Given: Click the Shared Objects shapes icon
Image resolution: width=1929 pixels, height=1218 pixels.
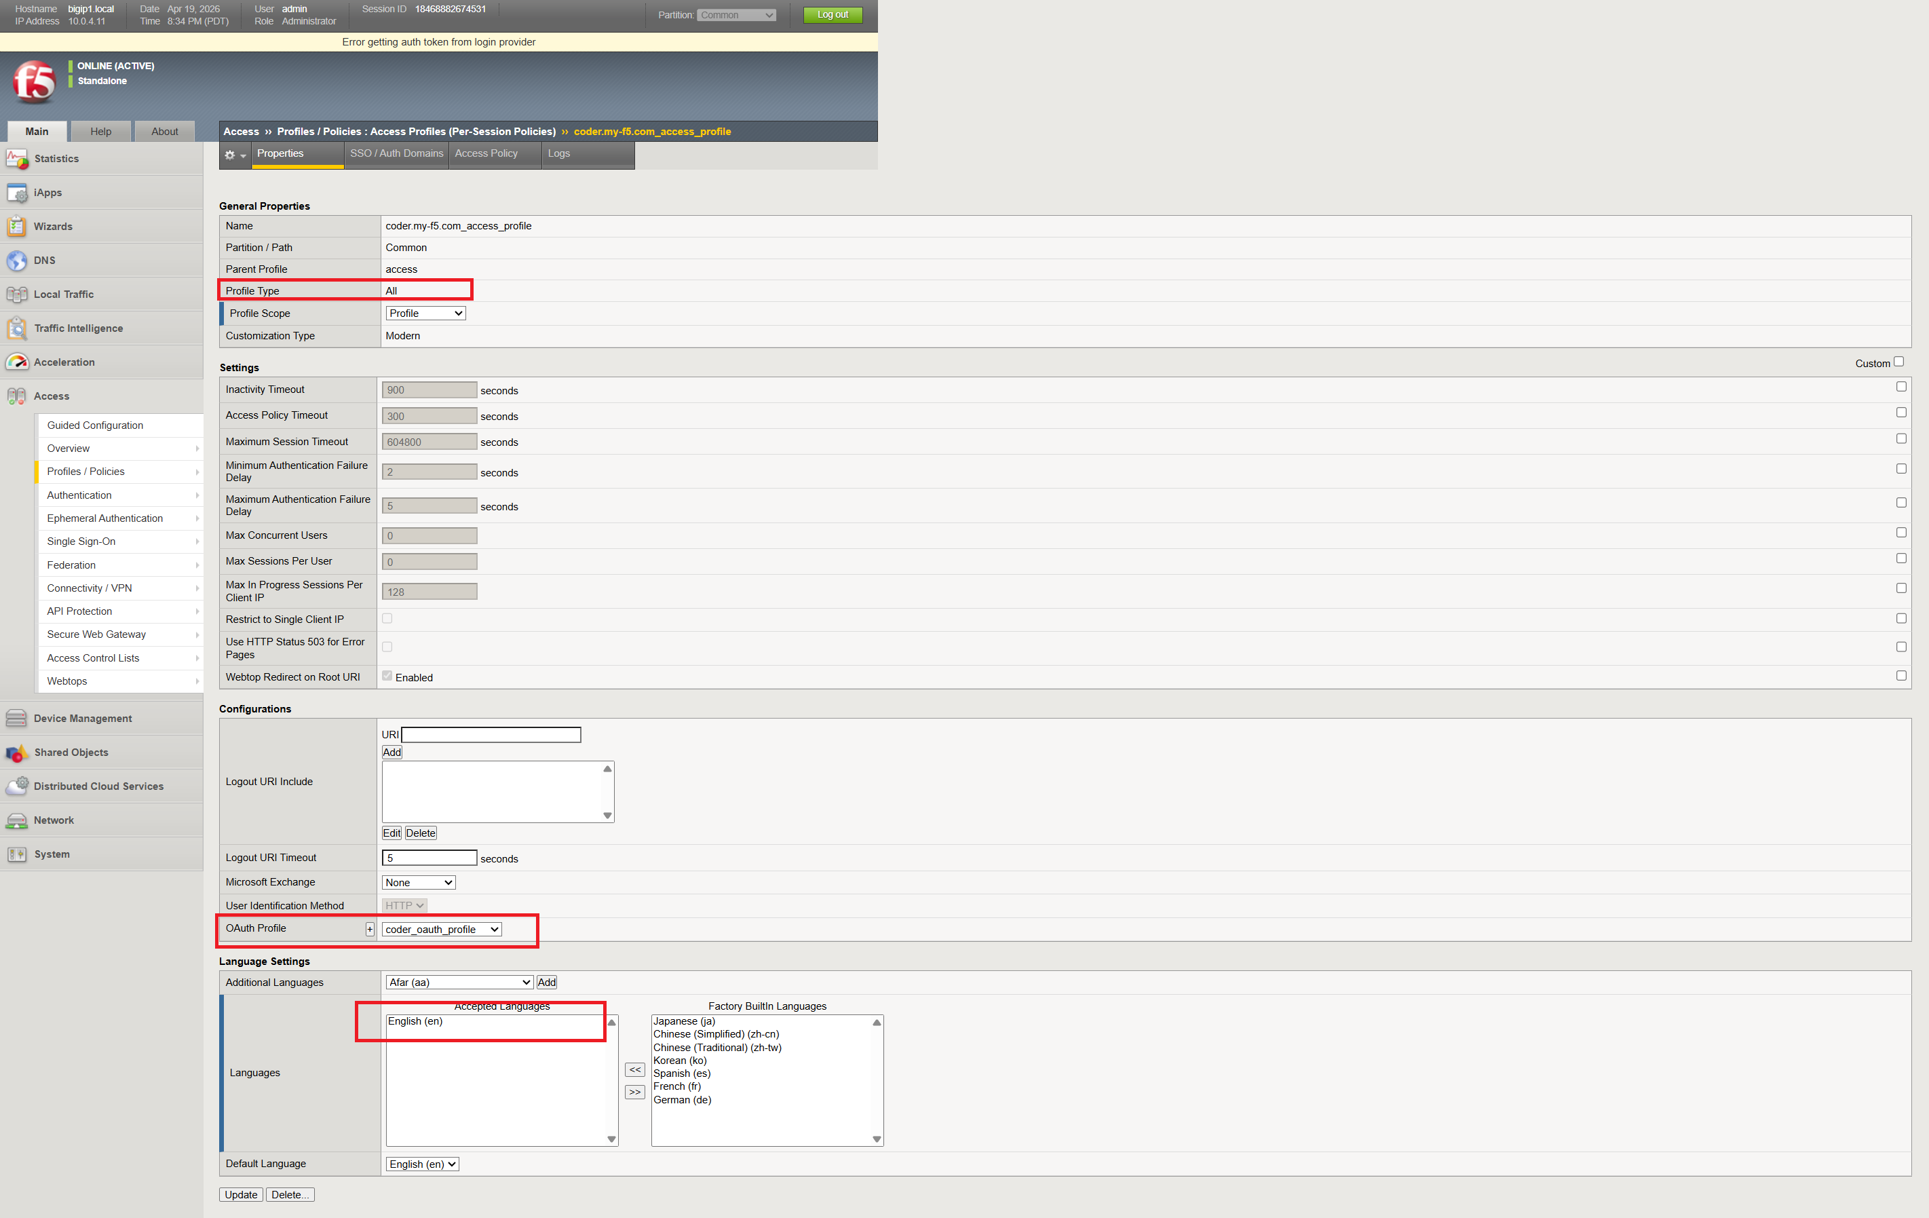Looking at the screenshot, I should [17, 753].
